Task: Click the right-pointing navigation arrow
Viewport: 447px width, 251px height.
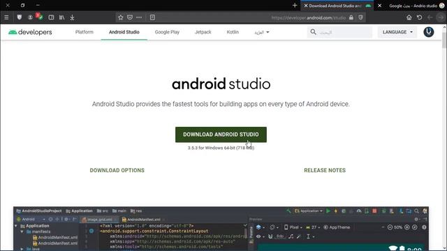Action: click(441, 17)
